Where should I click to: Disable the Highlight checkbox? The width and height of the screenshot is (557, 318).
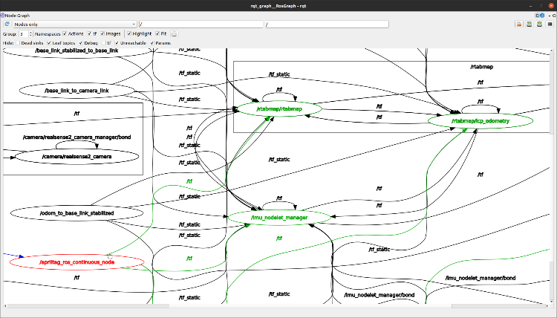[129, 34]
